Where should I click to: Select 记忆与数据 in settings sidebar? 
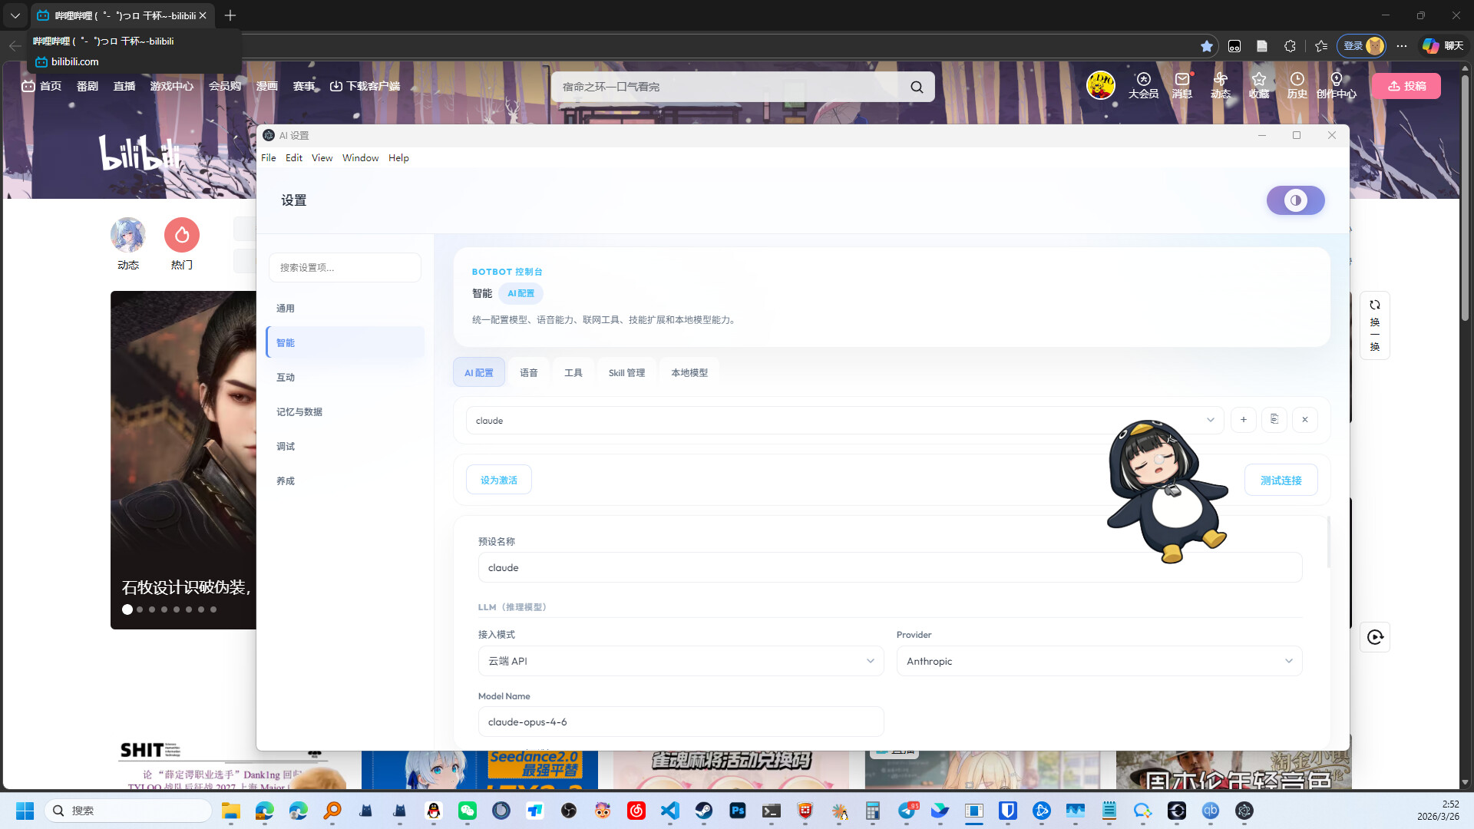[x=299, y=412]
